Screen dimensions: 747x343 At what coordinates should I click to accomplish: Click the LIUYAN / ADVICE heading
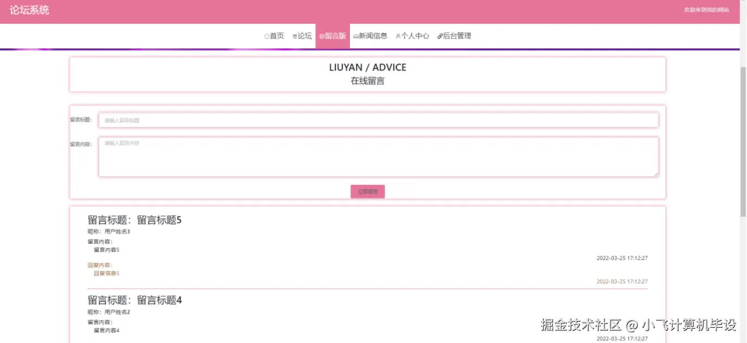368,67
